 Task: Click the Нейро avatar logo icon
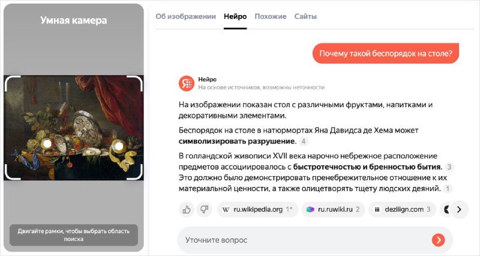pyautogui.click(x=187, y=84)
